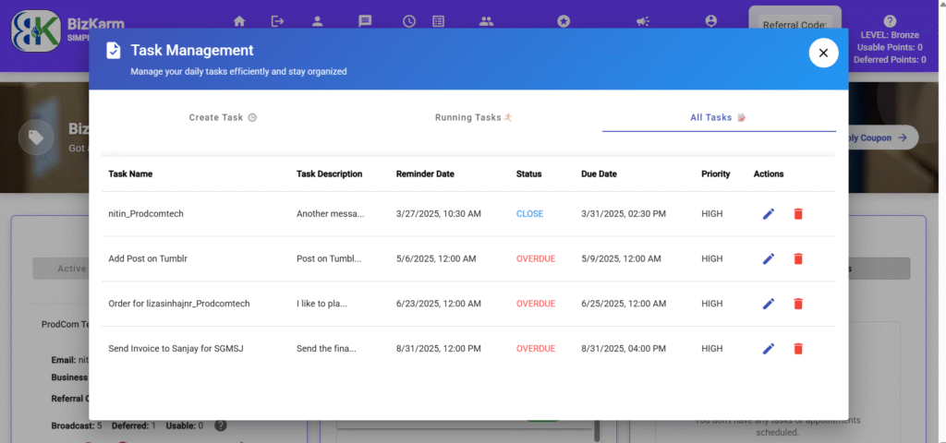
Task: Close the Task Management dialog
Action: [x=823, y=53]
